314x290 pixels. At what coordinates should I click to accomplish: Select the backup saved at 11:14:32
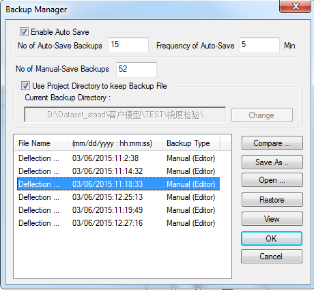pyautogui.click(x=118, y=171)
